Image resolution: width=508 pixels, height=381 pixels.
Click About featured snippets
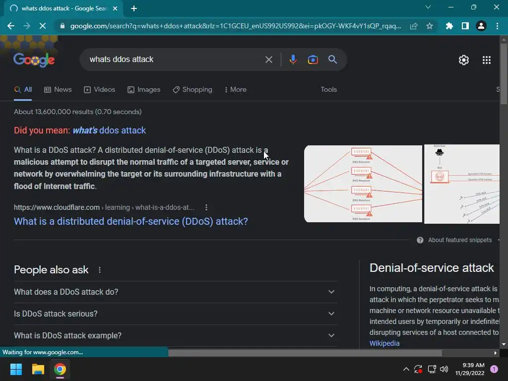tap(460, 240)
